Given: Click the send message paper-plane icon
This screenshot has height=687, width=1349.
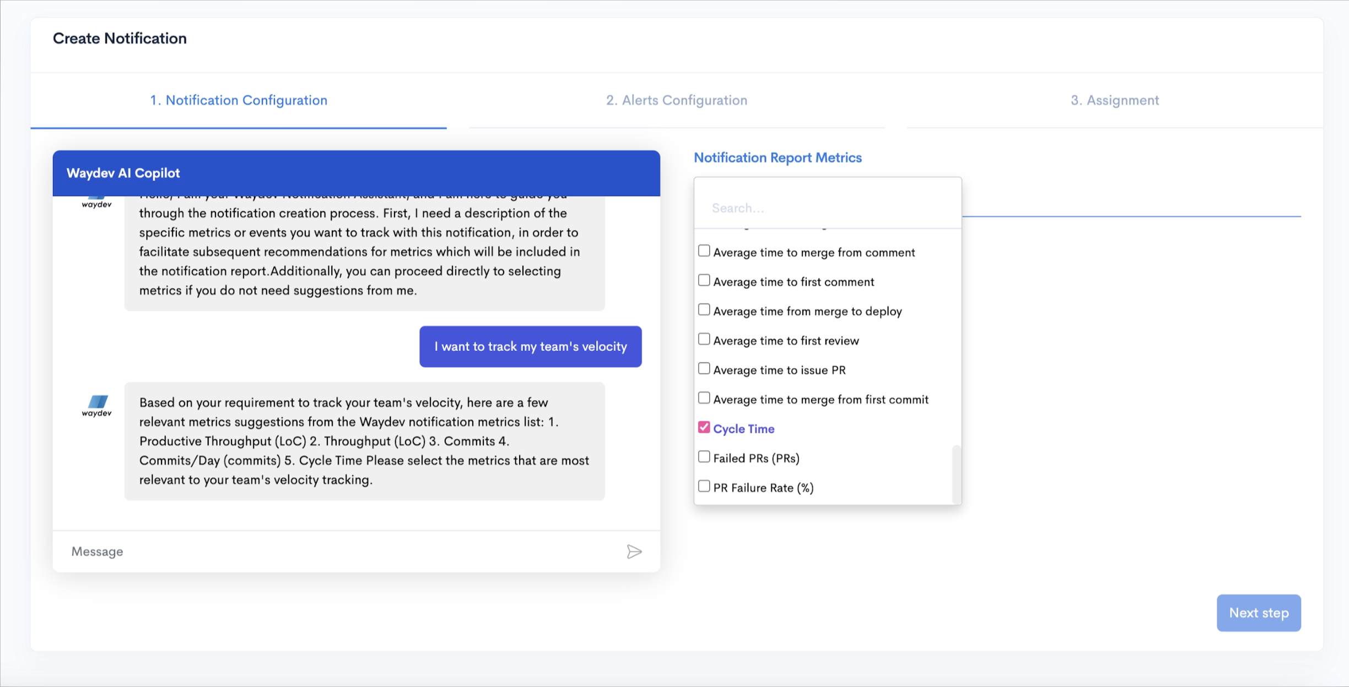Looking at the screenshot, I should click(x=634, y=552).
